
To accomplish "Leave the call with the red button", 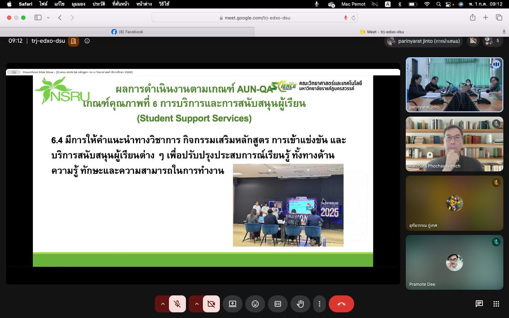I will (x=341, y=304).
